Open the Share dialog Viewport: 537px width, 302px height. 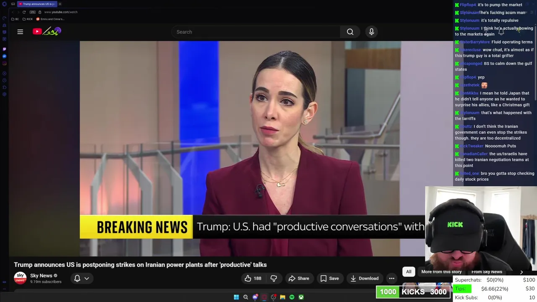(x=299, y=278)
